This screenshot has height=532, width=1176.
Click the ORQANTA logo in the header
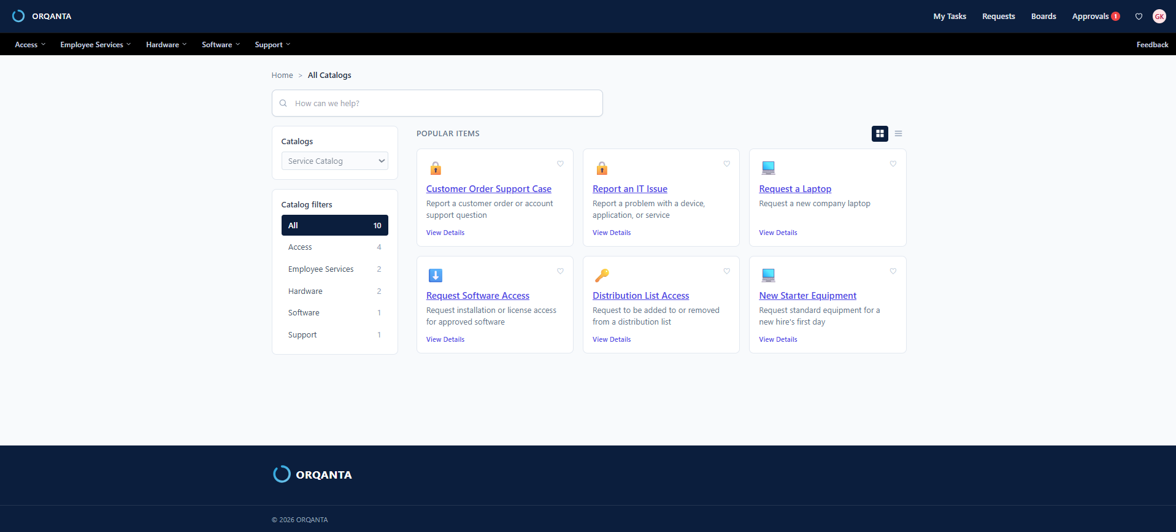[42, 16]
